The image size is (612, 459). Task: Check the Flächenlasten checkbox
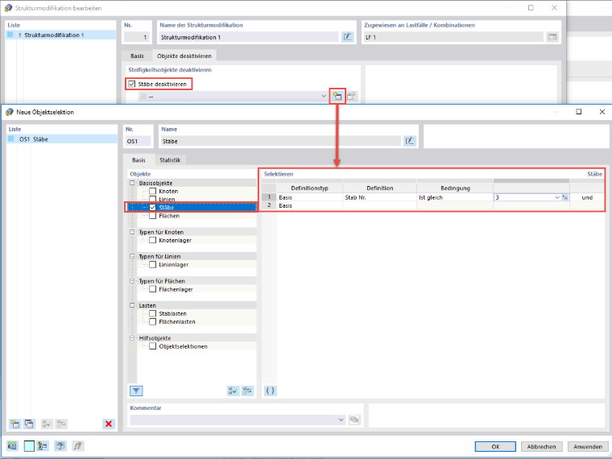pos(153,322)
